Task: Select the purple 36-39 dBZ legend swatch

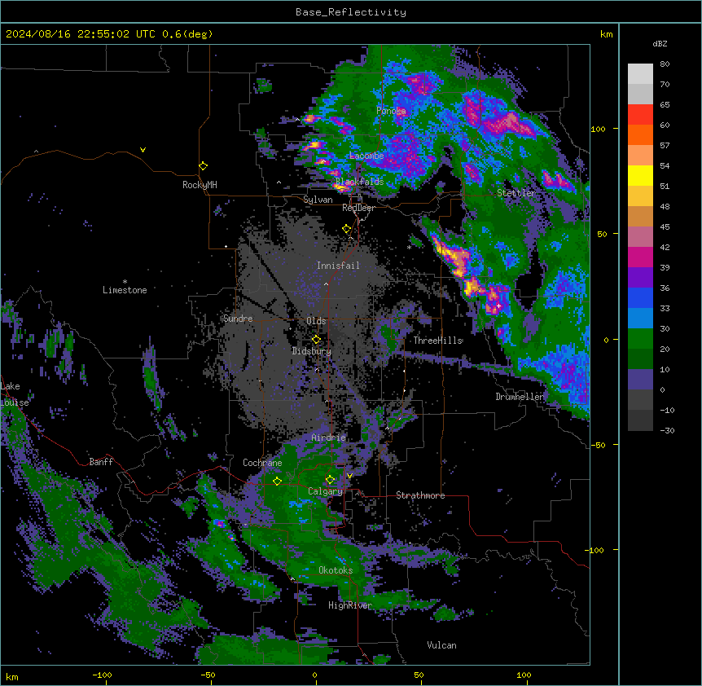Action: (x=640, y=278)
